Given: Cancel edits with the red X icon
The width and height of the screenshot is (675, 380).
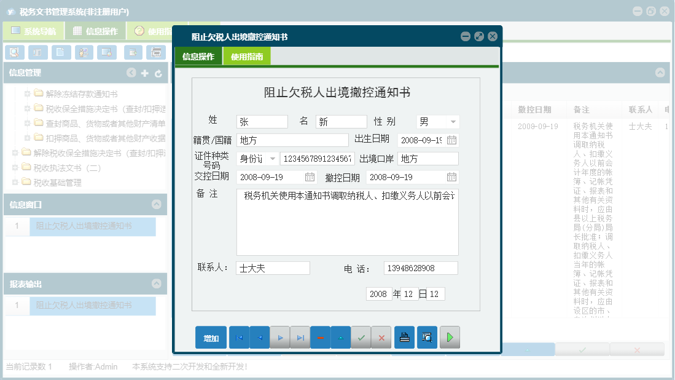Looking at the screenshot, I should [381, 337].
